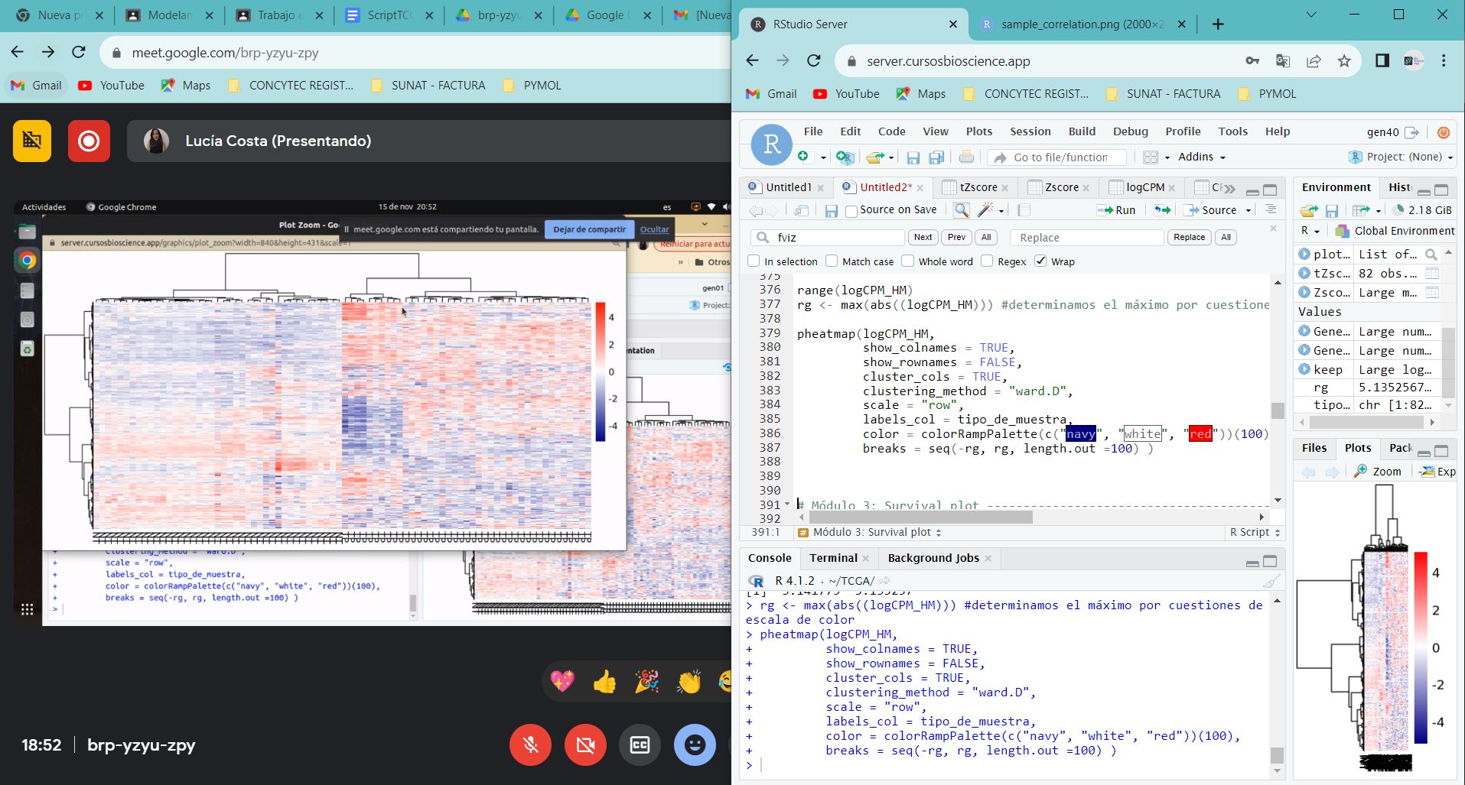
Task: Click the find magnifier icon in editor toolbar
Action: point(961,210)
